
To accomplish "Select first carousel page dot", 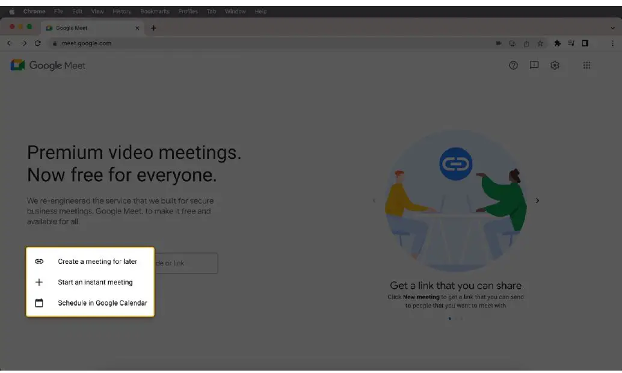I will pos(449,319).
